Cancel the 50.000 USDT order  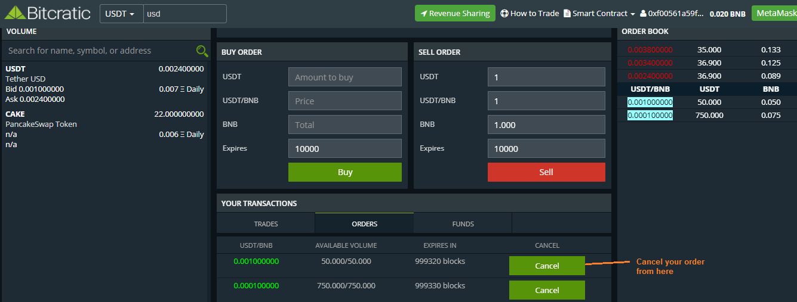tap(546, 266)
